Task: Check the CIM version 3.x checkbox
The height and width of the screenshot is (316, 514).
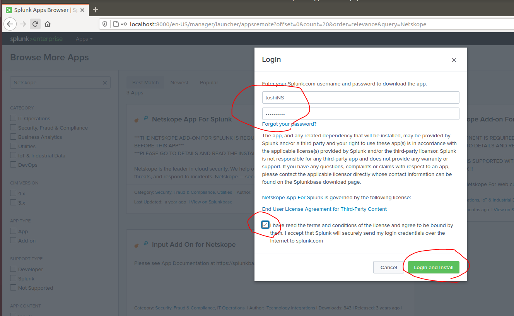Action: [13, 202]
